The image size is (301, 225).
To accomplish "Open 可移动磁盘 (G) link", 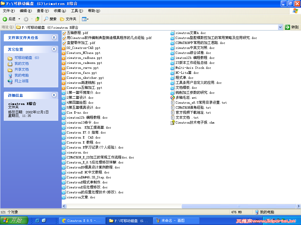I will 27,58.
